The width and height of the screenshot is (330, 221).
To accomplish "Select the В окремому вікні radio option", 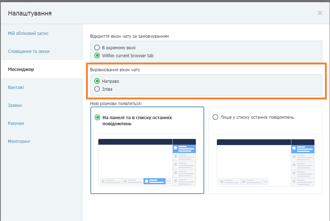I will coord(97,48).
